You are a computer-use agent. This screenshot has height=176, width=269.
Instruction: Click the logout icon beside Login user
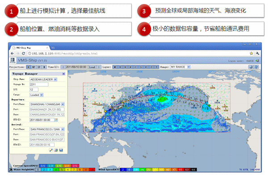pyautogui.click(x=257, y=61)
